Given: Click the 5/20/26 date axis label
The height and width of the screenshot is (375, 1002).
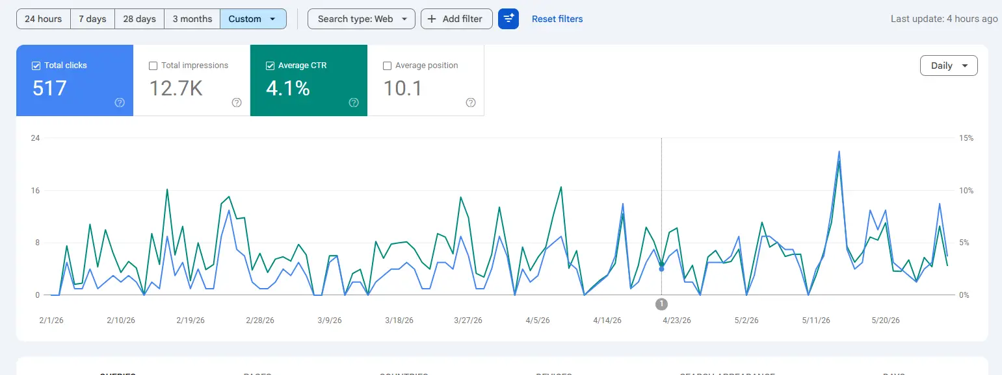Looking at the screenshot, I should 886,321.
